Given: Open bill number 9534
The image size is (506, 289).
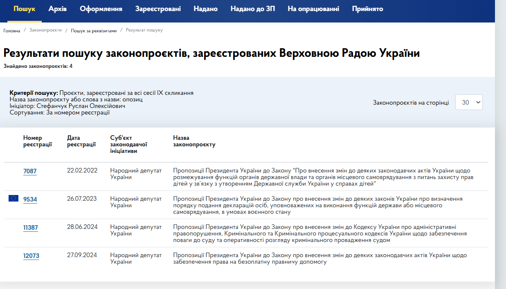Looking at the screenshot, I should 30,199.
